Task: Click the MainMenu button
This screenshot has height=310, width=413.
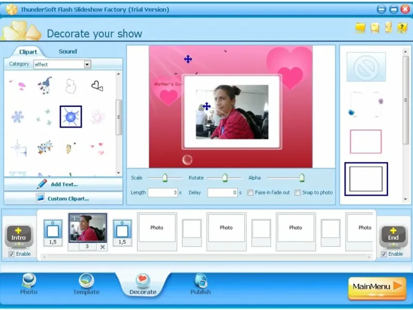Action: pyautogui.click(x=377, y=288)
